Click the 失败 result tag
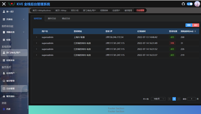 pyautogui.click(x=172, y=43)
